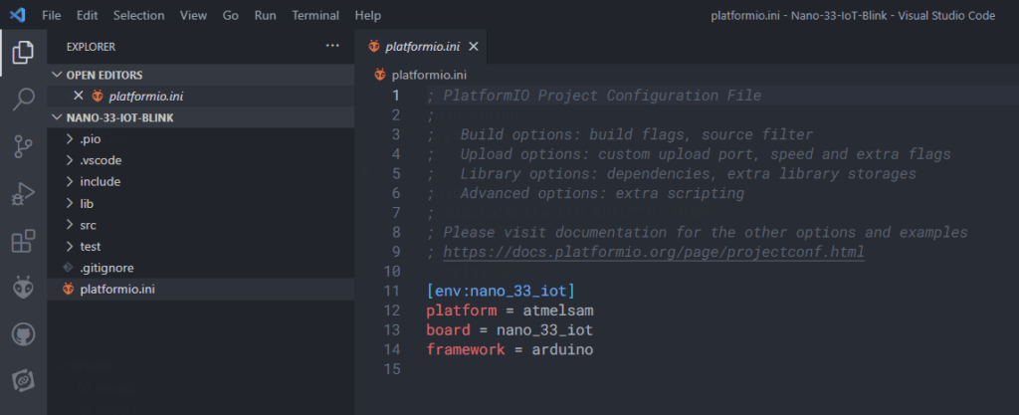Select platformio.ini entry in Open Editors
The width and height of the screenshot is (1019, 415).
[x=201, y=96]
